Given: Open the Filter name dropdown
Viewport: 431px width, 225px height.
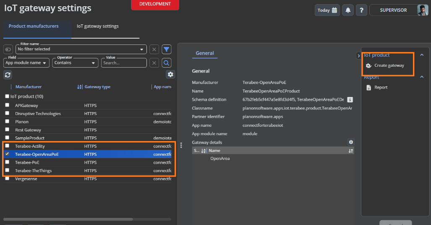Looking at the screenshot, I should tap(81, 49).
